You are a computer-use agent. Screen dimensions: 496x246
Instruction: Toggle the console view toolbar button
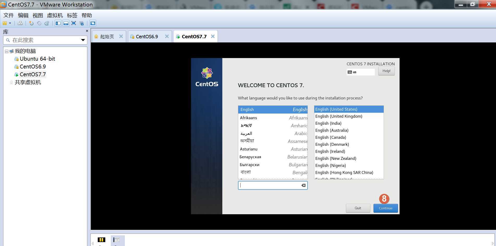click(93, 23)
